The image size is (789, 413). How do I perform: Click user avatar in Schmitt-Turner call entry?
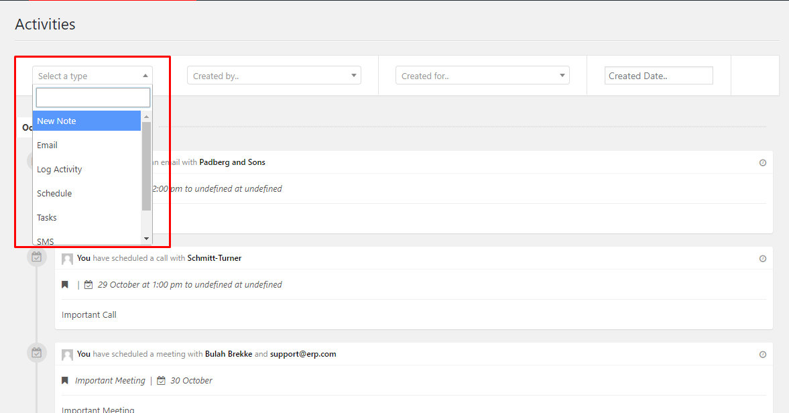pos(67,259)
